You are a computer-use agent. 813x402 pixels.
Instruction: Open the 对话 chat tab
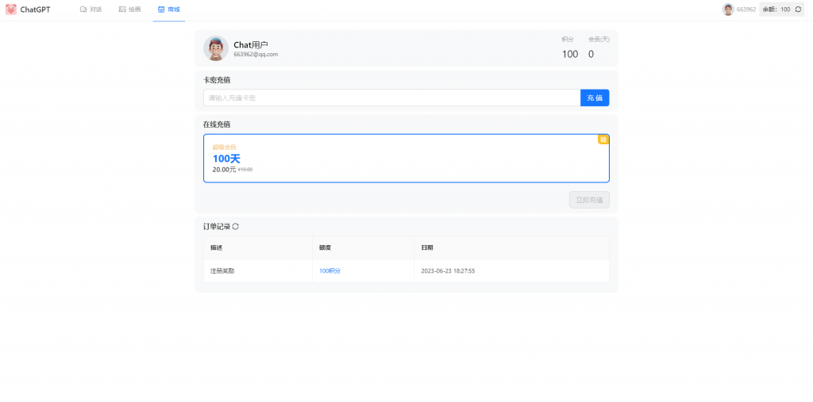[91, 10]
